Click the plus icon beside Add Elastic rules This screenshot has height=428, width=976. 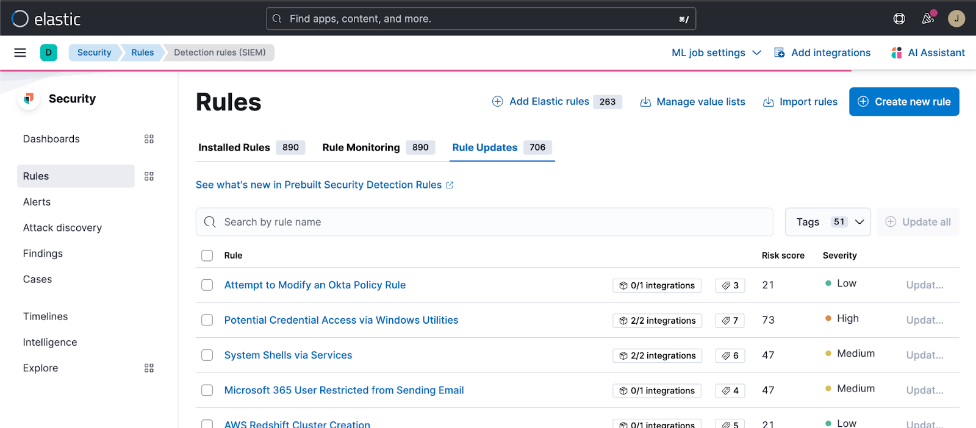point(498,102)
